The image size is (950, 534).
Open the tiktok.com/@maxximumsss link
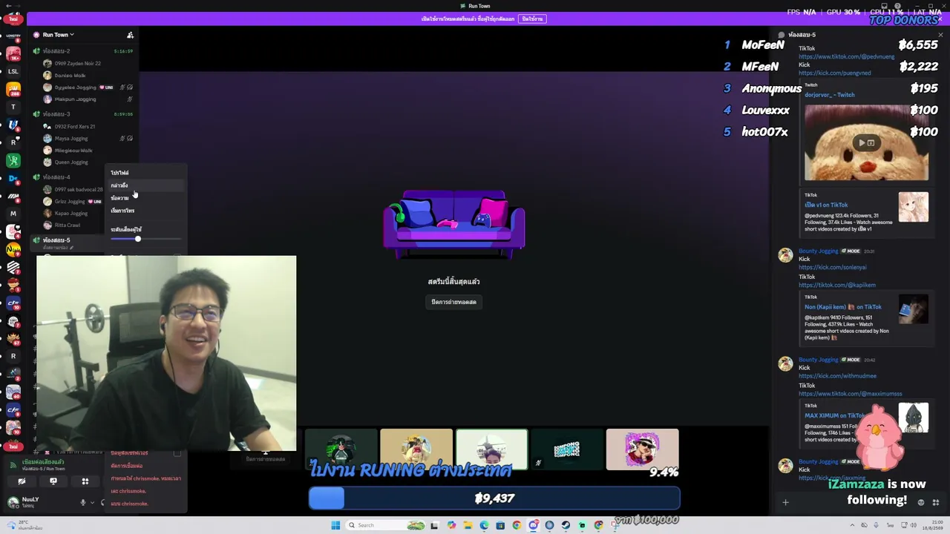tap(851, 394)
